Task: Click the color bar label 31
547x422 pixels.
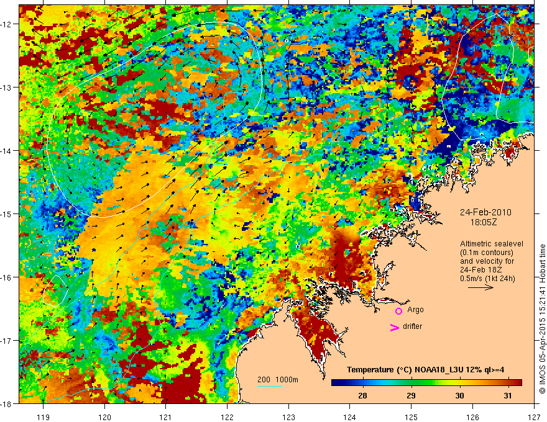Action: 508,395
